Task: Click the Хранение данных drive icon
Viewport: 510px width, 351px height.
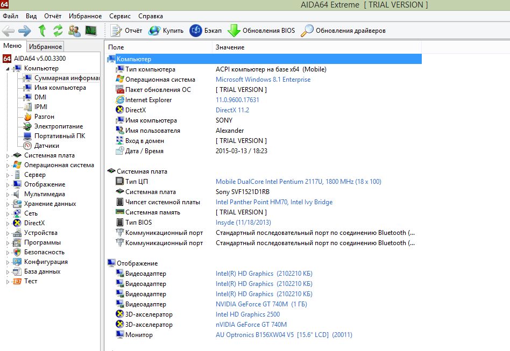Action: point(17,204)
